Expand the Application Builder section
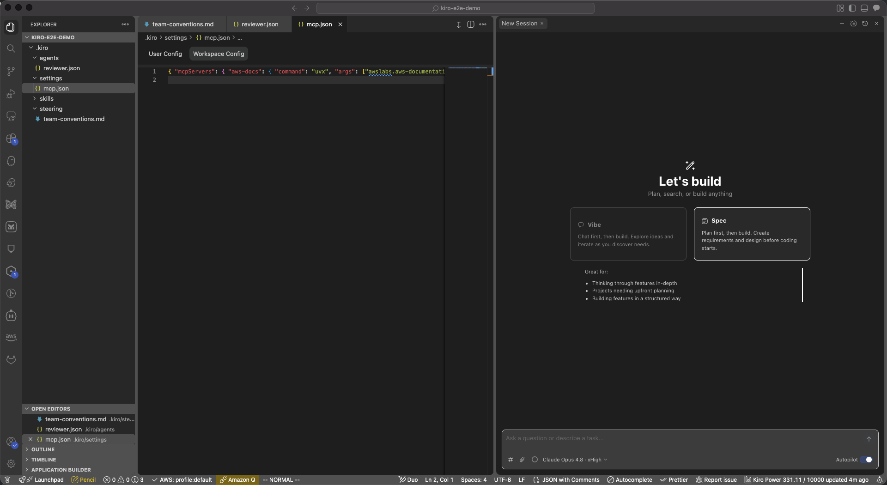Screen dimensions: 887x485 click(x=79, y=470)
